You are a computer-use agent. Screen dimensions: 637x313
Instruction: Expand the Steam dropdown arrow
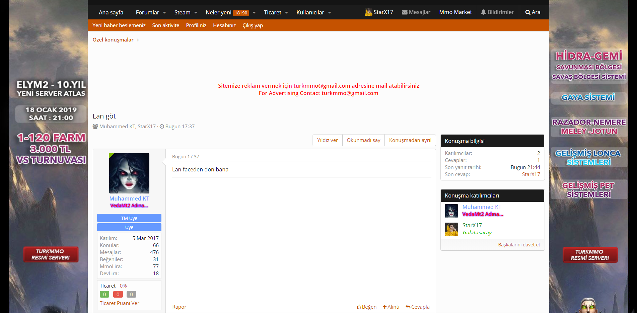[196, 13]
